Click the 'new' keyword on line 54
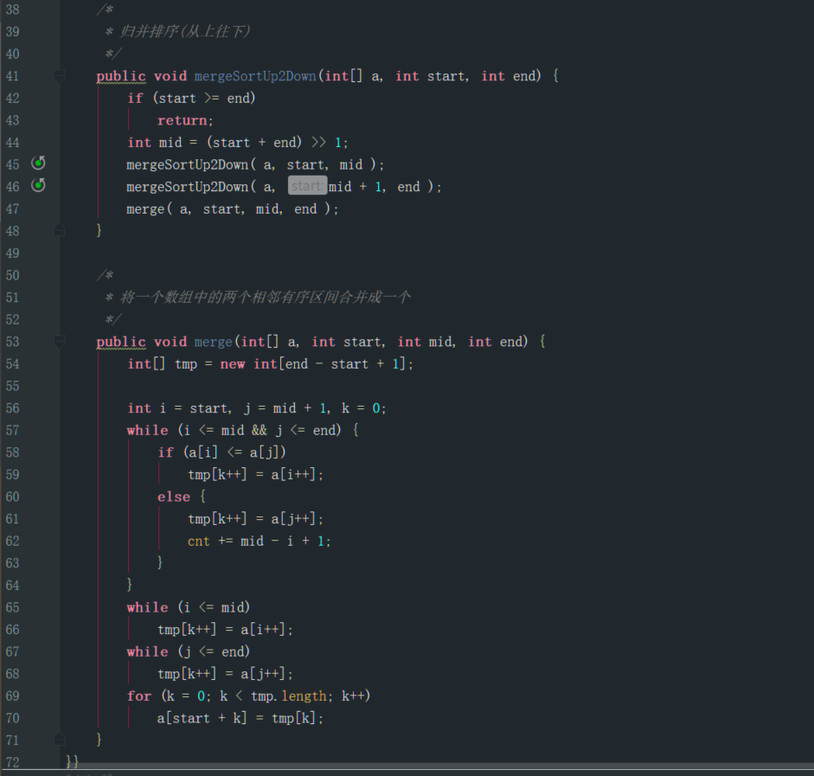This screenshot has width=814, height=776. tap(232, 364)
